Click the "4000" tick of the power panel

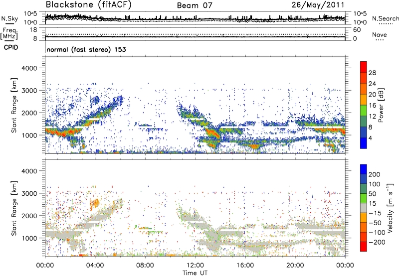[x=29, y=68]
